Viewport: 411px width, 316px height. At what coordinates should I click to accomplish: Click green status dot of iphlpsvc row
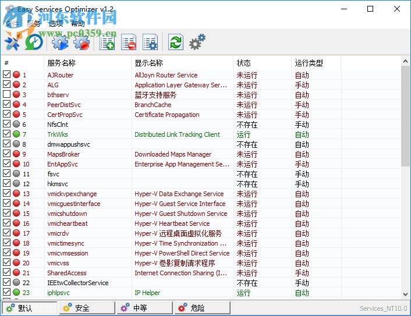tap(16, 292)
